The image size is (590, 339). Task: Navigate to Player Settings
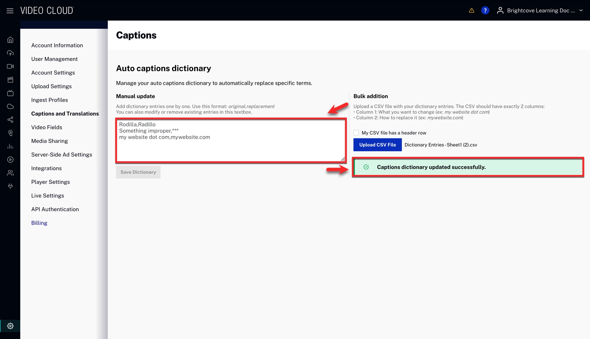pyautogui.click(x=50, y=182)
